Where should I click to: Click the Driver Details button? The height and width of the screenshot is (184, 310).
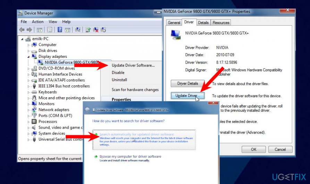point(187,84)
